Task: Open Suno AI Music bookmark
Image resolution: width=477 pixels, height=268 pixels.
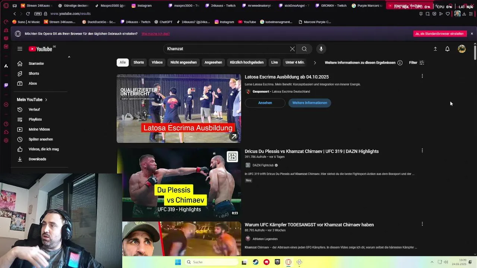Action: [x=26, y=22]
